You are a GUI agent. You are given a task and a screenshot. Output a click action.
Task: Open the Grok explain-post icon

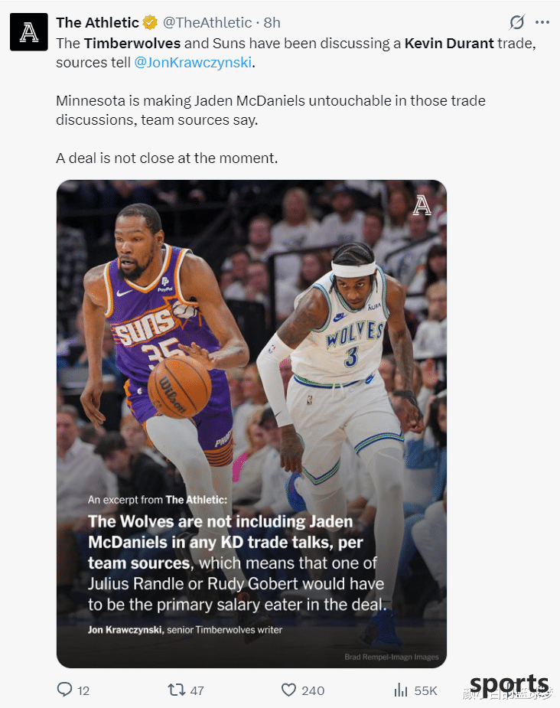coord(516,22)
